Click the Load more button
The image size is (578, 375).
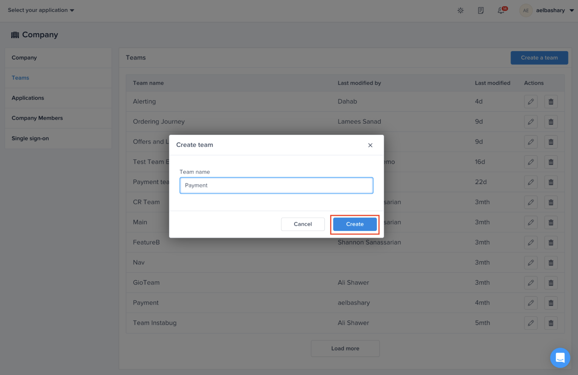345,349
